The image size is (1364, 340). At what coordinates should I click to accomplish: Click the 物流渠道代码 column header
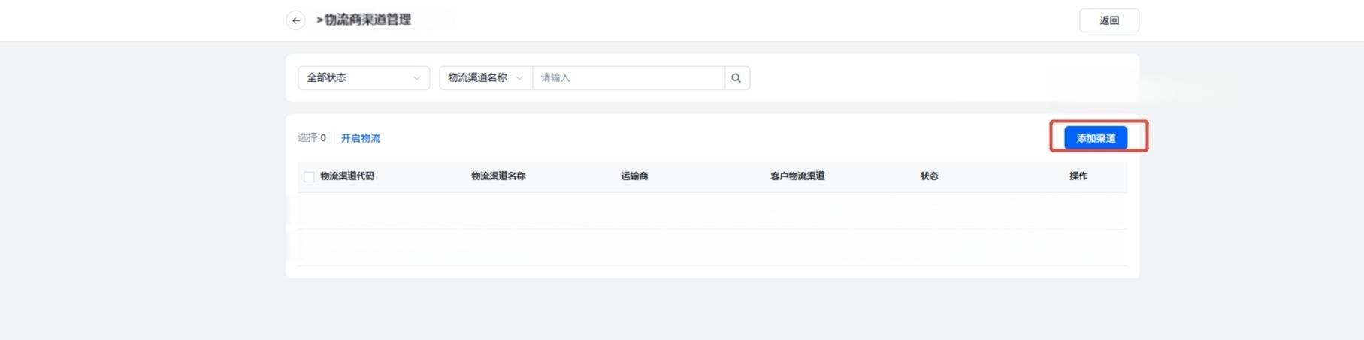[347, 176]
